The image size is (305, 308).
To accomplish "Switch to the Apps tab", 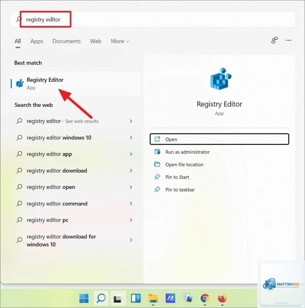I will [x=37, y=41].
